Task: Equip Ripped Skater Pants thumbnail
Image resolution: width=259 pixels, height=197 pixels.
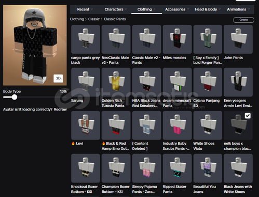Action: 177,168
